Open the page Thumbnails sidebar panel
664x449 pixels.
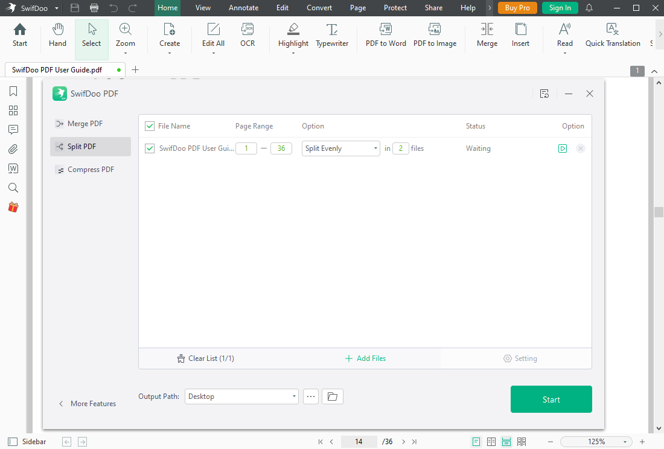[x=13, y=110]
